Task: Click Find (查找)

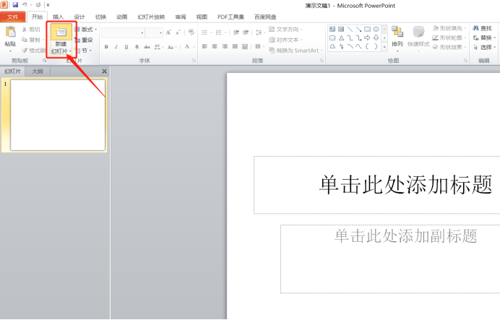Action: 483,28
